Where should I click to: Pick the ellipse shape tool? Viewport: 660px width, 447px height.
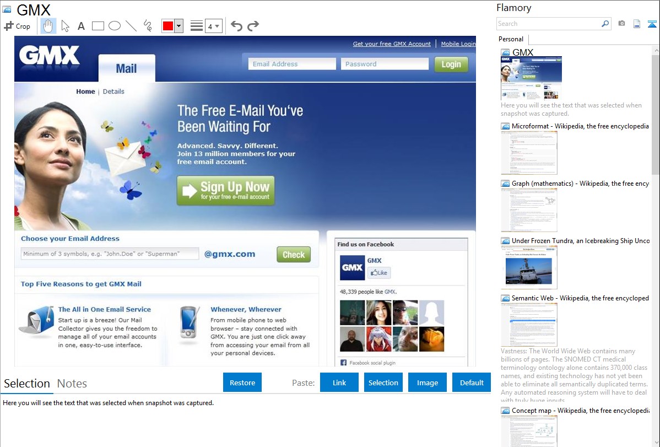pos(115,26)
